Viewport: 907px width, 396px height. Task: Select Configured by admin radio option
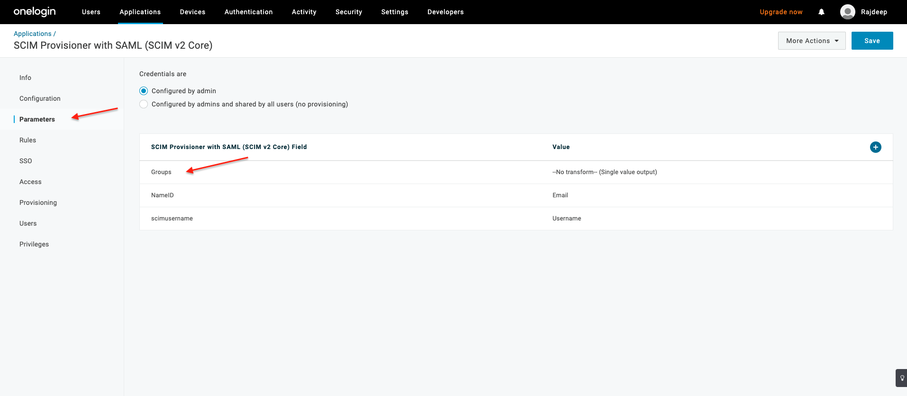(144, 91)
